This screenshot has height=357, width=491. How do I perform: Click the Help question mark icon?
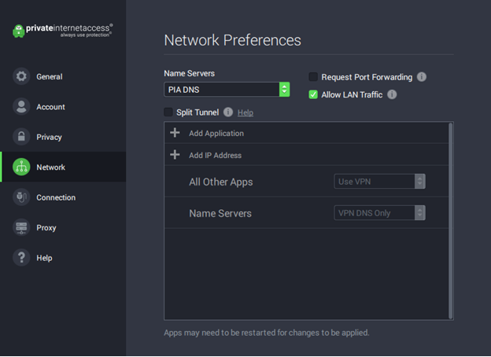coord(21,257)
